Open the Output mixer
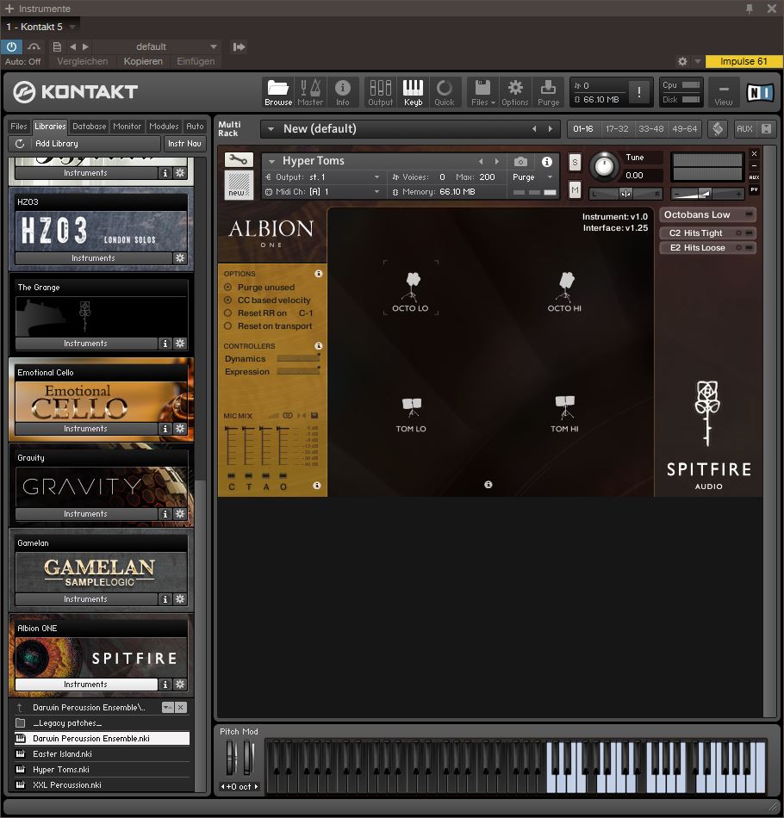The width and height of the screenshot is (784, 818). point(381,92)
